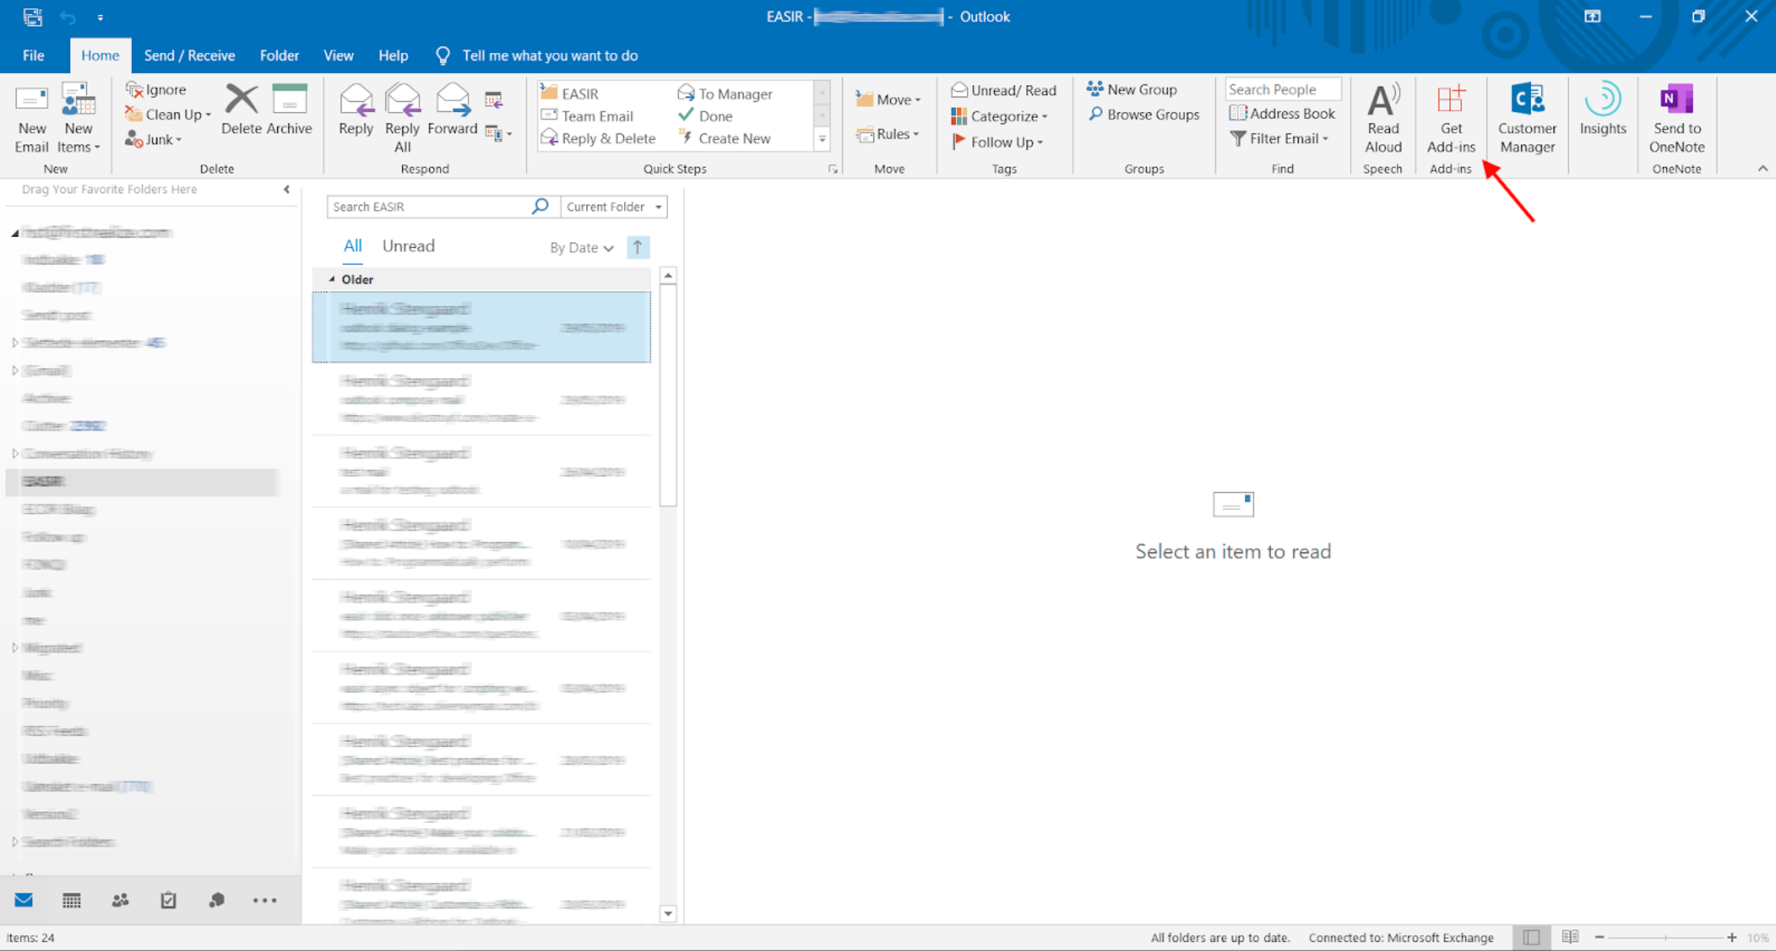Viewport: 1776px width, 951px height.
Task: Click the Done quick step button
Action: [x=714, y=115]
